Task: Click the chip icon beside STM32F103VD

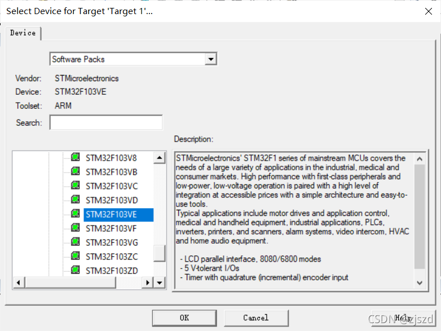Action: tap(75, 199)
